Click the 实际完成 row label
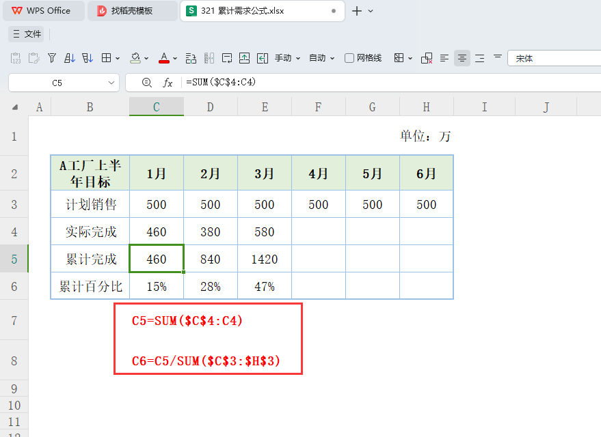The image size is (601, 437). click(x=90, y=232)
